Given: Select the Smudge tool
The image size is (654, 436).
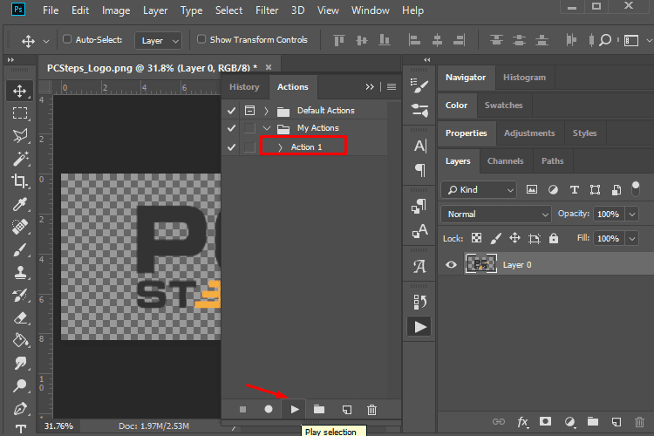Looking at the screenshot, I should 19,363.
